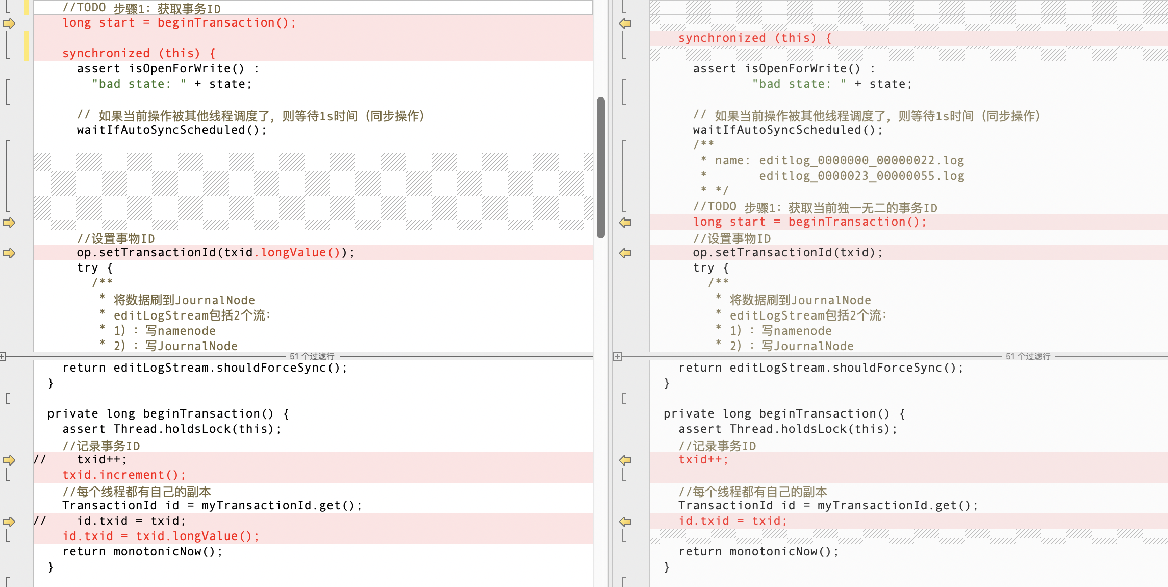Click copy-right arrow beside left 'long start = beginTransaction();'

[9, 23]
